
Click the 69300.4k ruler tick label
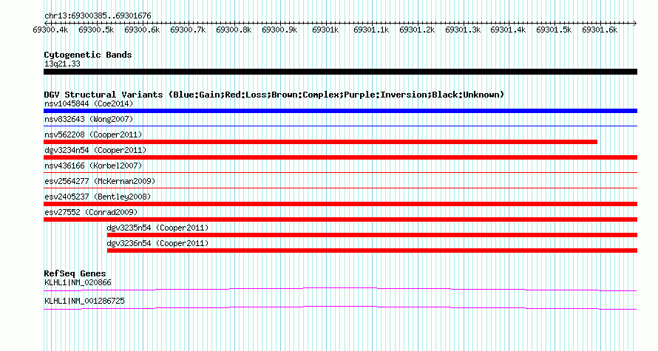51,30
